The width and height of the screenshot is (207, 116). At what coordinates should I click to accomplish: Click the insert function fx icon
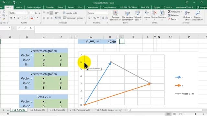point(31,28)
